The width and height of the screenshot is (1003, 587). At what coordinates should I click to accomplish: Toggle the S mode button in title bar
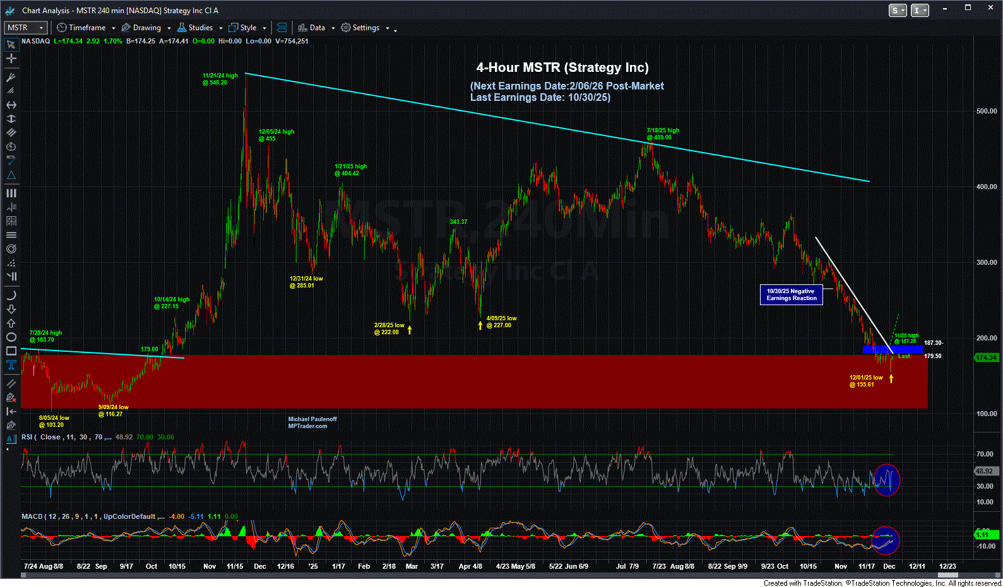click(x=898, y=11)
